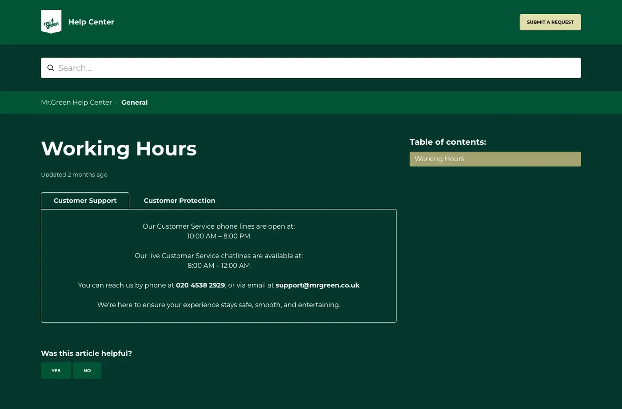The image size is (622, 409).
Task: Open the General breadcrumb section
Action: point(134,103)
